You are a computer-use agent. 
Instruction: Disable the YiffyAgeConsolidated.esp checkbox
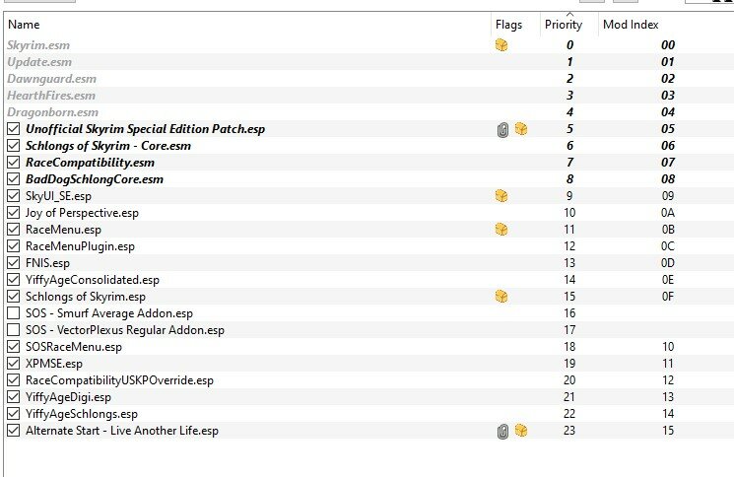14,280
